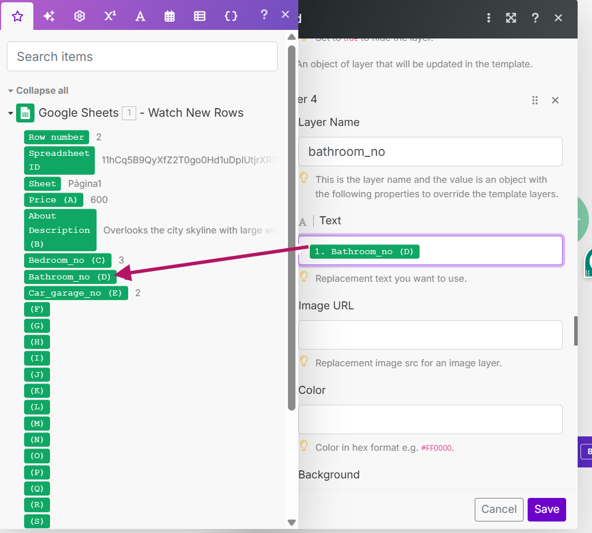This screenshot has width=592, height=533.
Task: Select the (N) column variable
Action: [37, 440]
